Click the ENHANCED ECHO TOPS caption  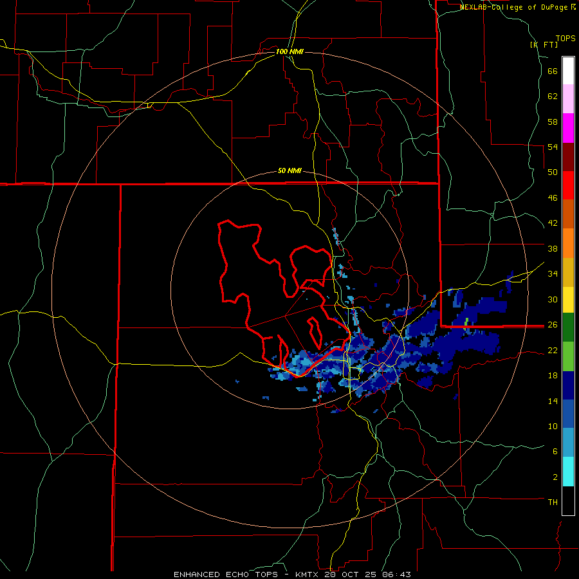tap(226, 574)
